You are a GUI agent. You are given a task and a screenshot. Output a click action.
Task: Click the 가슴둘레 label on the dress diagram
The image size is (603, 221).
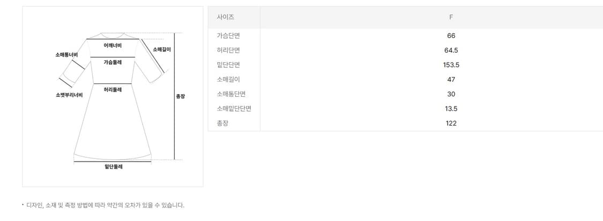tap(113, 62)
